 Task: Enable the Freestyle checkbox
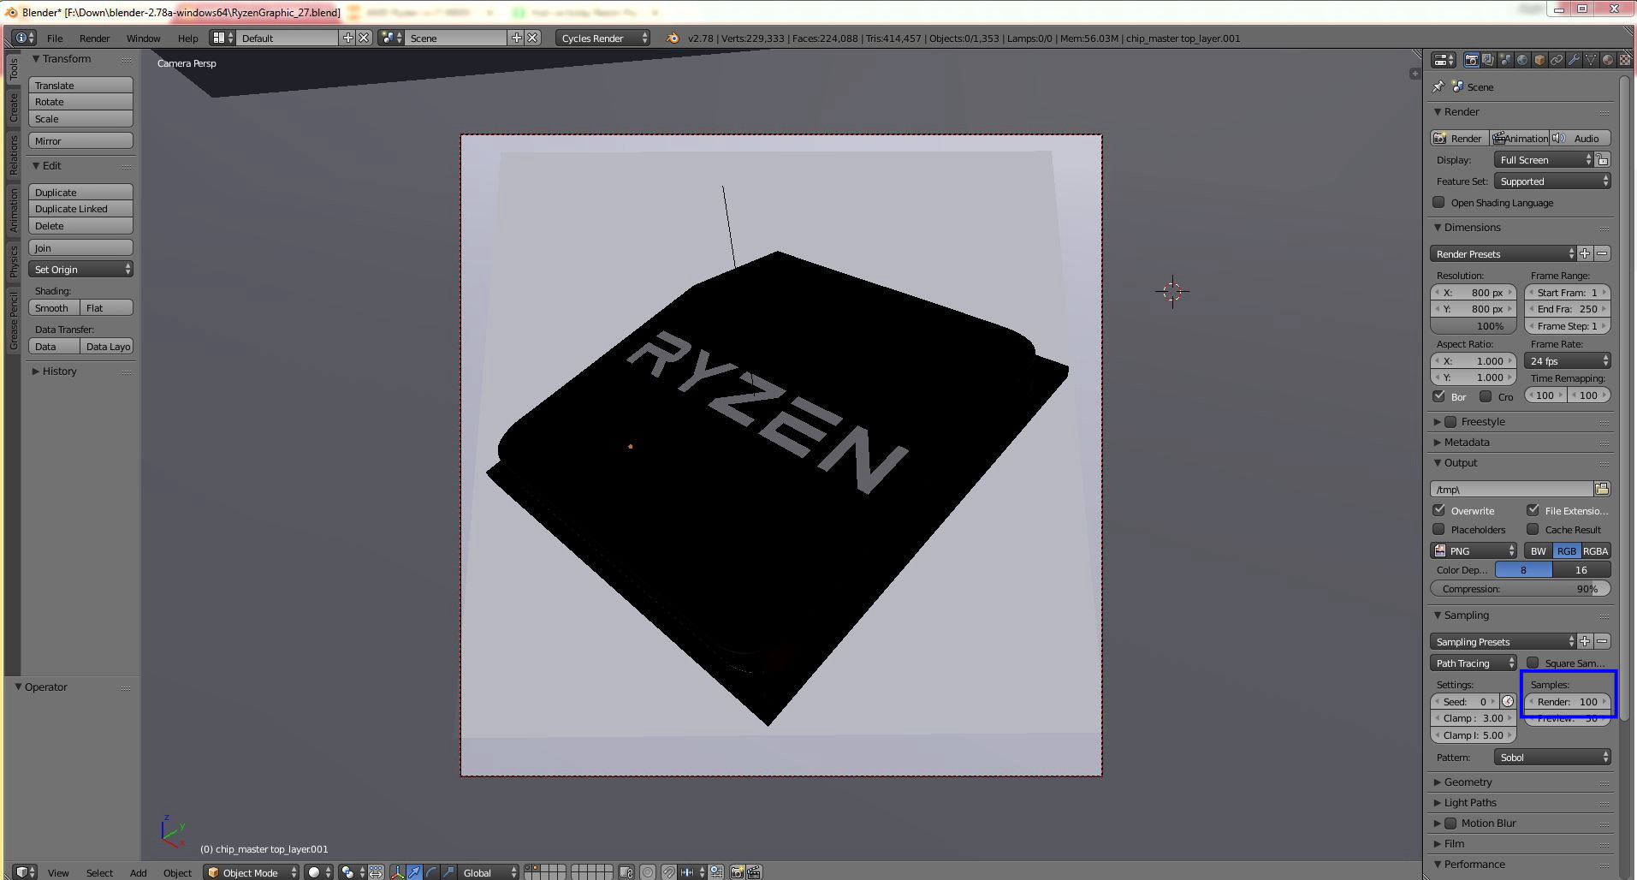1450,422
